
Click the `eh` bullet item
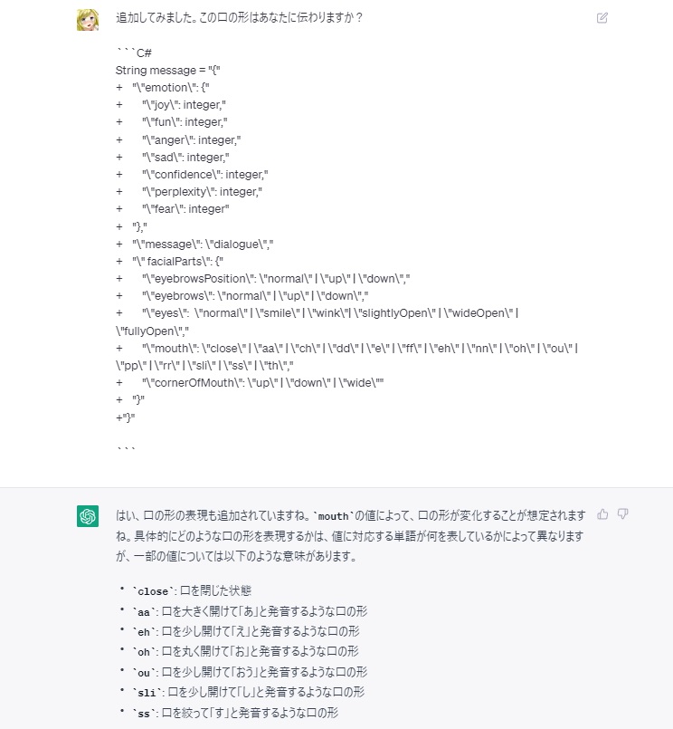coord(246,631)
